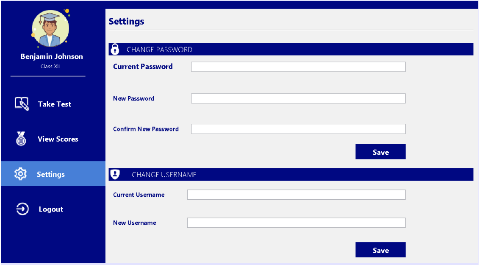The image size is (482, 265).
Task: Click the Logout arrow icon
Action: 22,209
